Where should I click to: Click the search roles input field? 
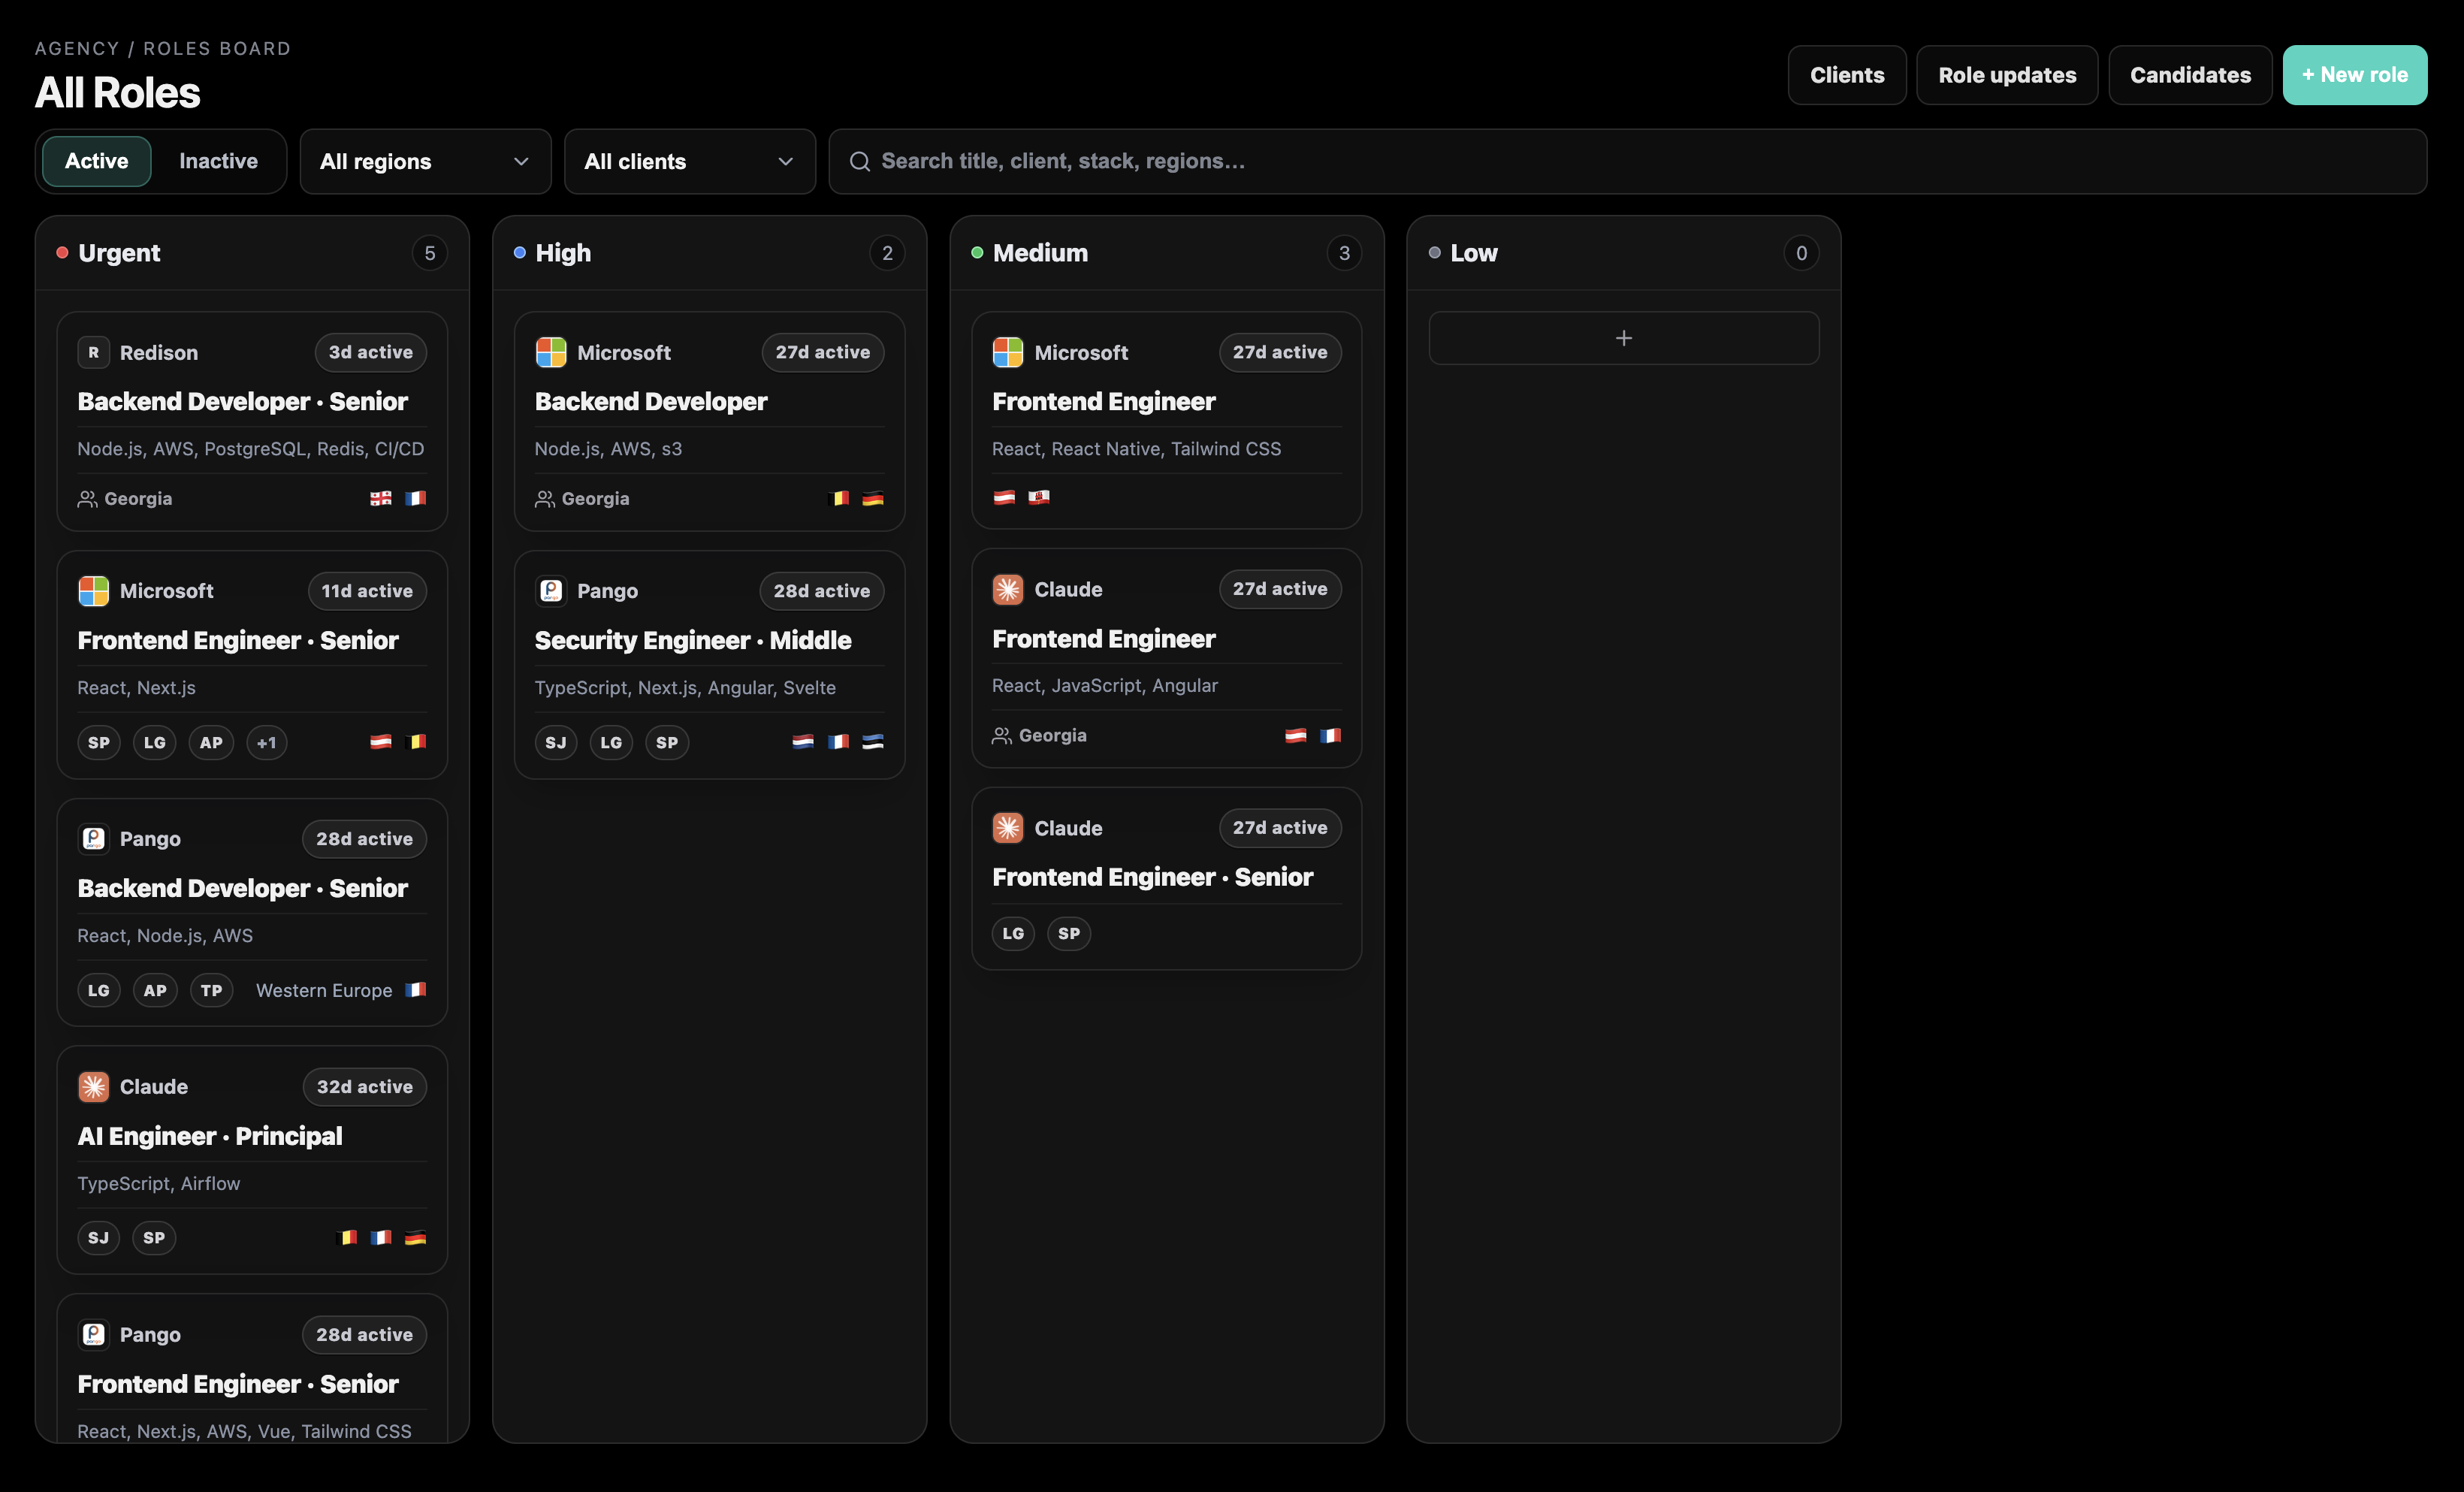click(1628, 161)
